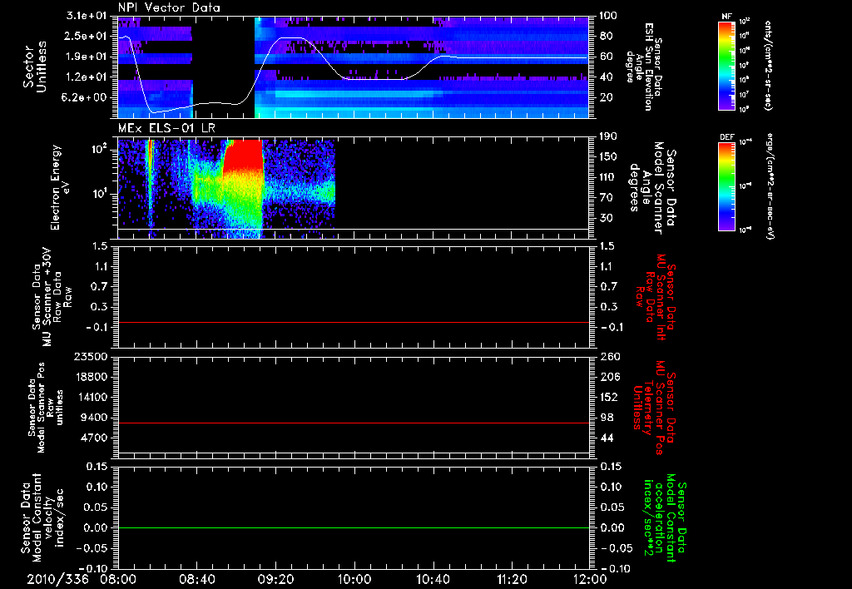The width and height of the screenshot is (852, 589).
Task: Click the '150' scanner angle axis value
Action: pos(608,157)
